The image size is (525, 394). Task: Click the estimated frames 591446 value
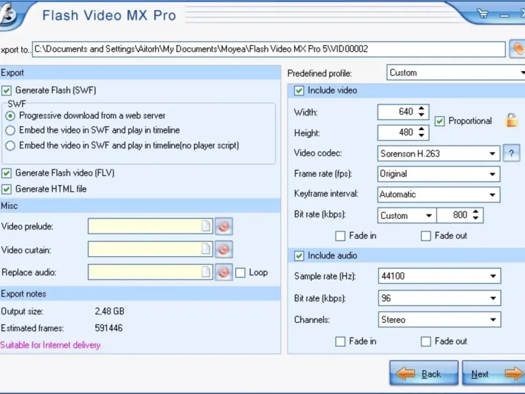(109, 328)
